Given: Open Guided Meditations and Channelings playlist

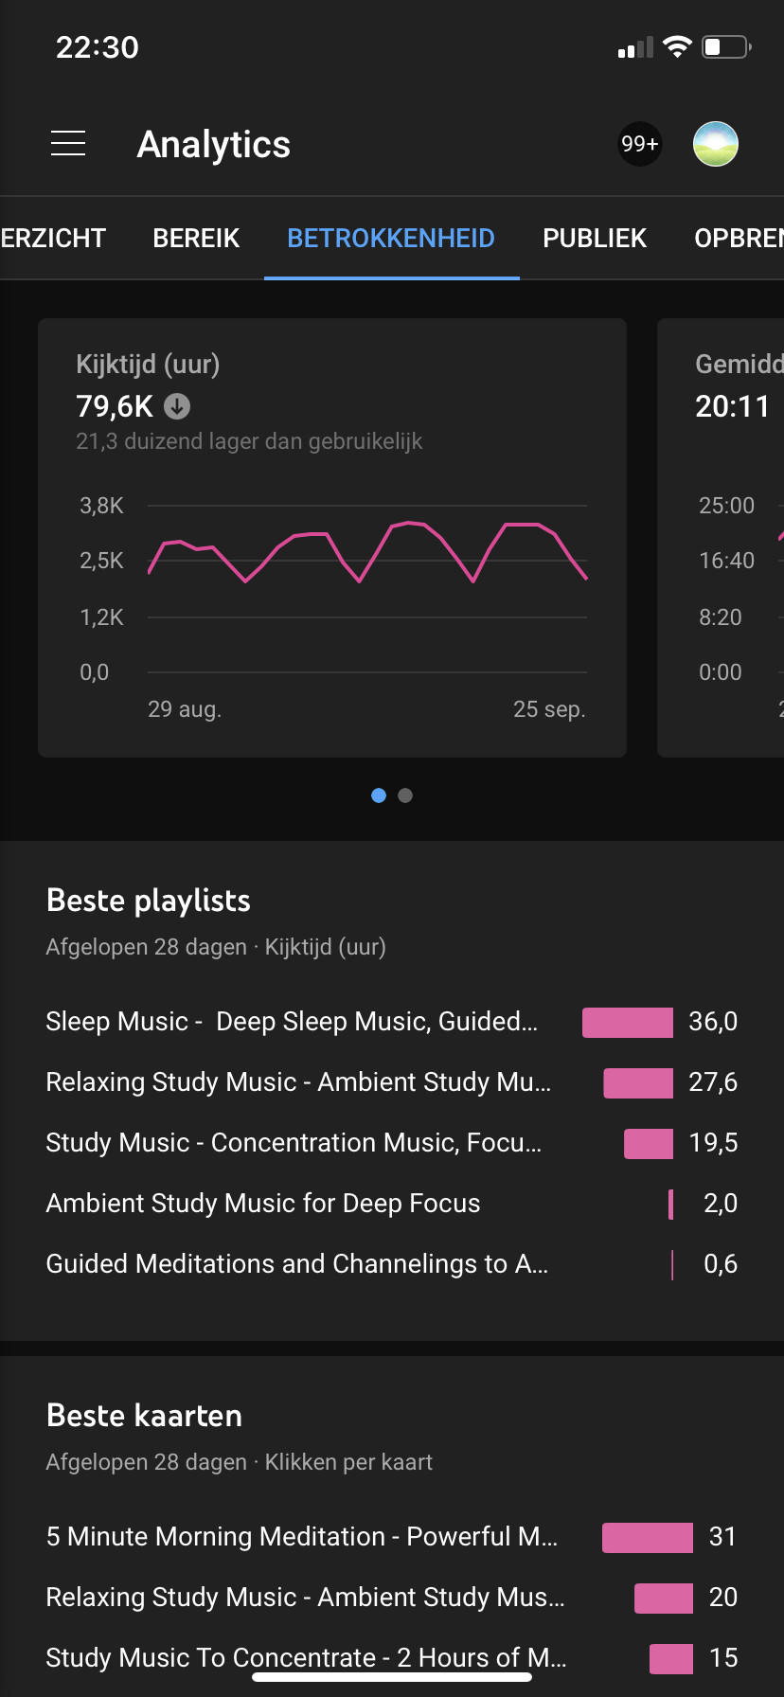Looking at the screenshot, I should point(297,1263).
